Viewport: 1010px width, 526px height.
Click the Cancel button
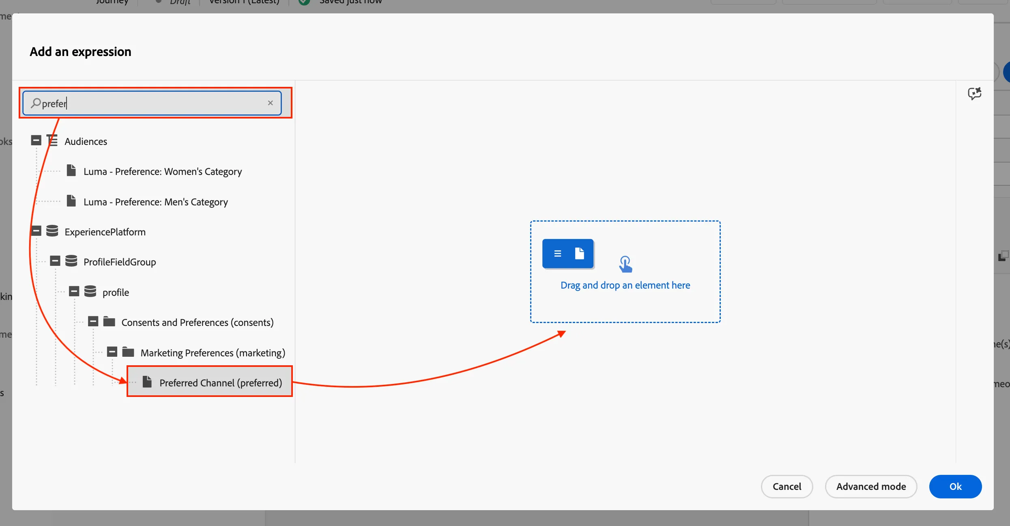787,486
